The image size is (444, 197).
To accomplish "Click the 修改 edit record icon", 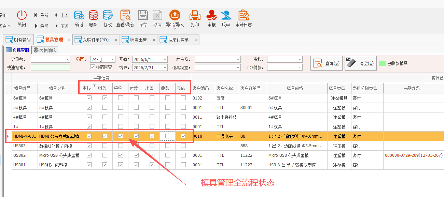I will click(x=108, y=15).
